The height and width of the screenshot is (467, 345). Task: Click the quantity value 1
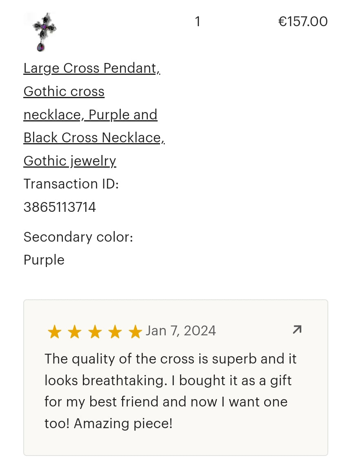click(x=198, y=22)
